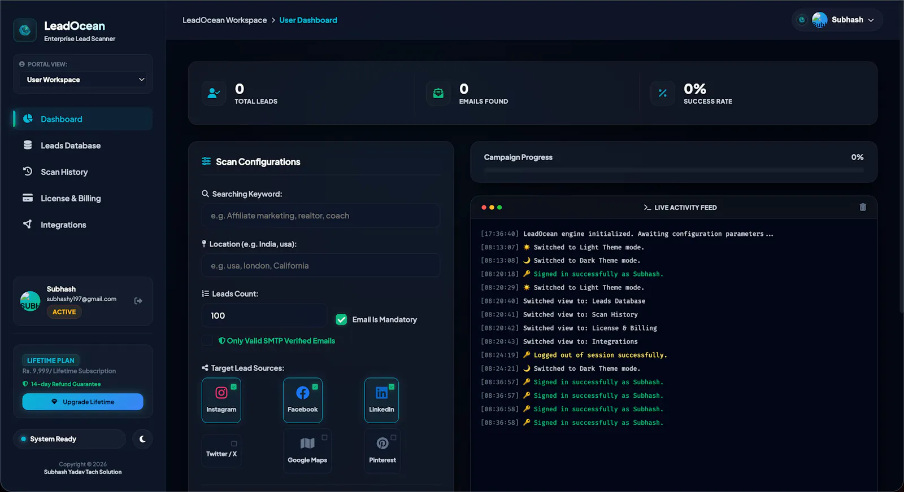Go to Scan History
The width and height of the screenshot is (904, 492).
[x=82, y=172]
